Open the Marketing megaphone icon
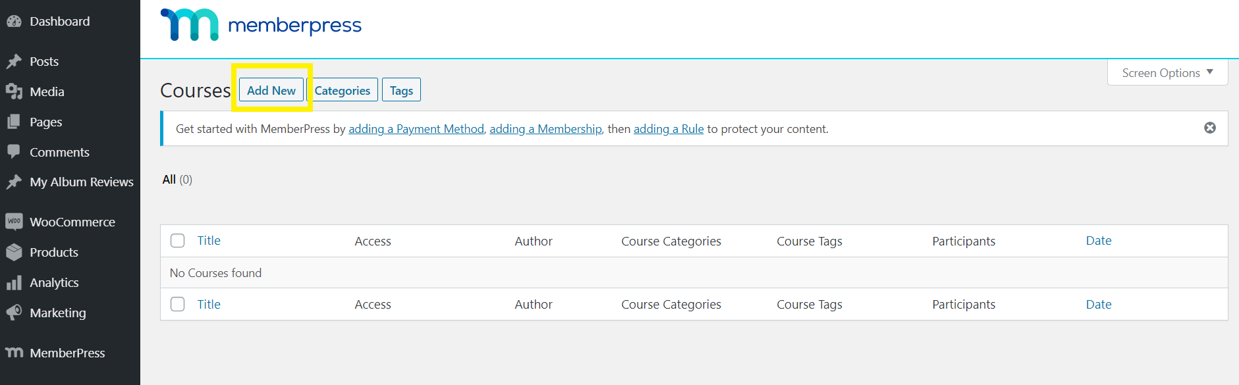Image resolution: width=1239 pixels, height=385 pixels. click(x=14, y=313)
